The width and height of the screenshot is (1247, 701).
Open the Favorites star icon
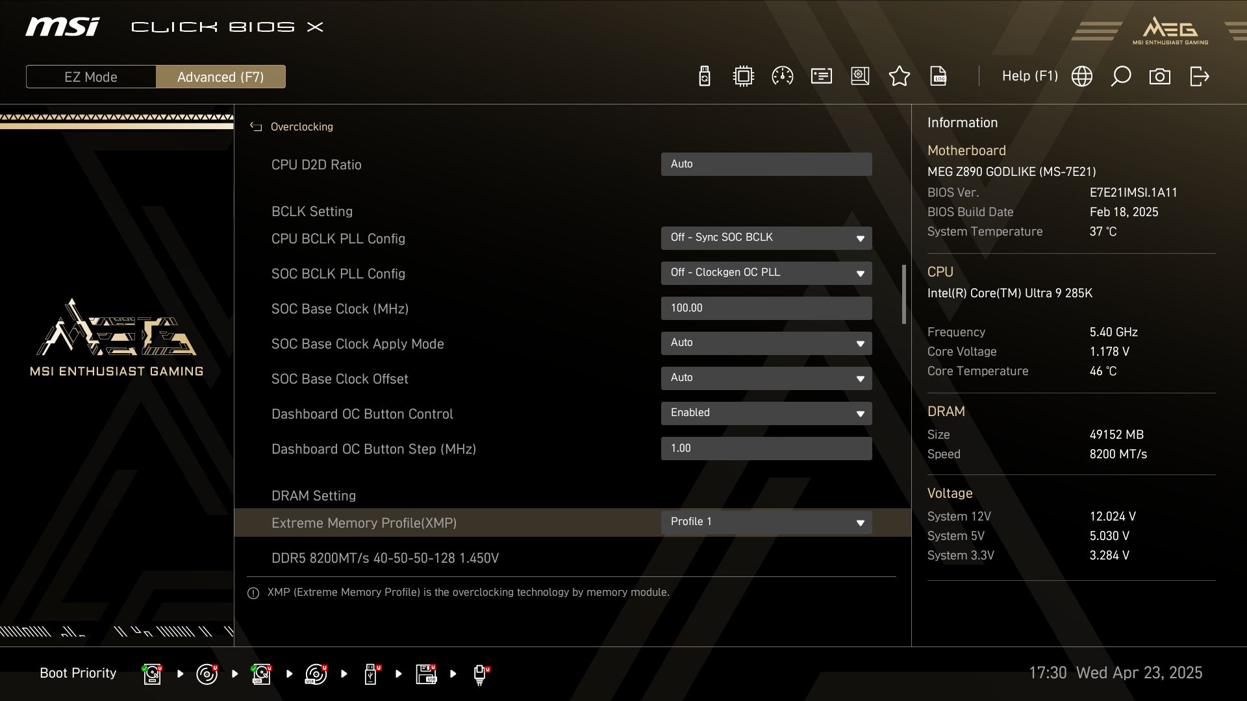click(x=900, y=77)
